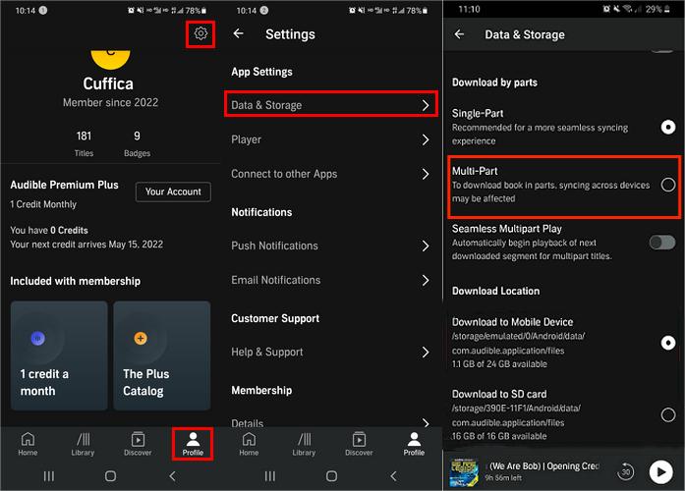Tap the recent apps button on the Profile screen
The image size is (685, 491).
coord(49,475)
